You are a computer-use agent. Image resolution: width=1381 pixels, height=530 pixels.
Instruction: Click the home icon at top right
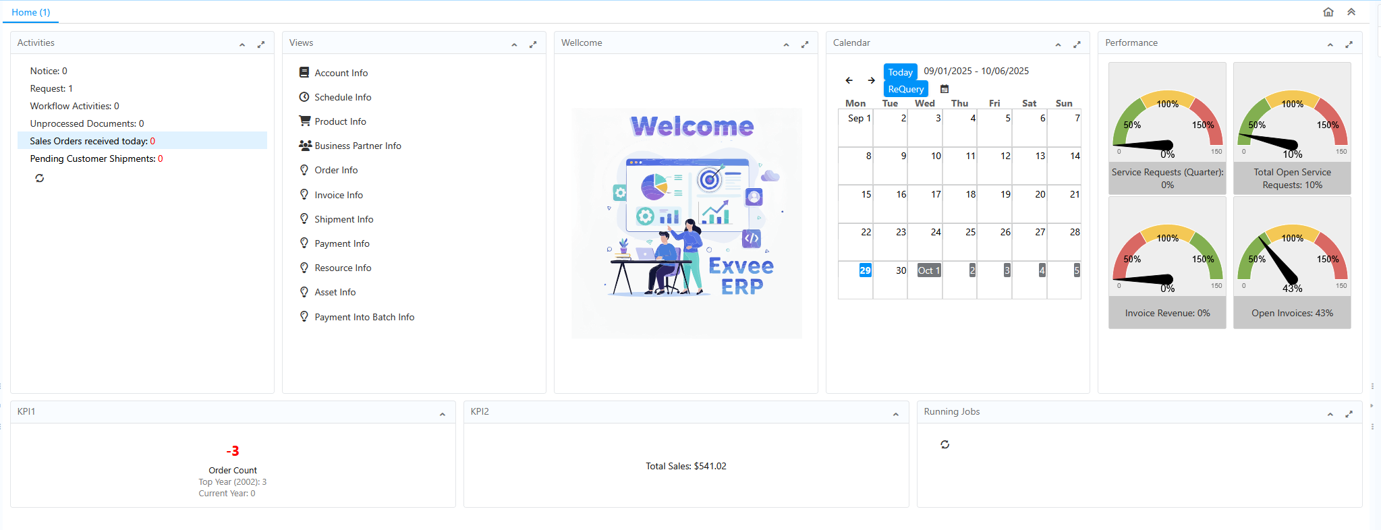pyautogui.click(x=1328, y=12)
